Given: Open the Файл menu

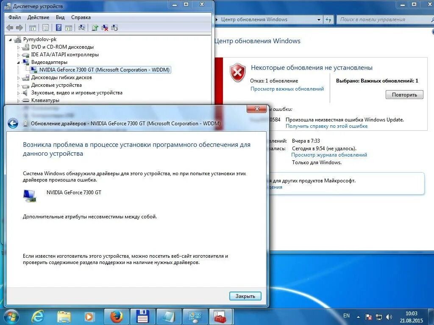Looking at the screenshot, I should [14, 17].
